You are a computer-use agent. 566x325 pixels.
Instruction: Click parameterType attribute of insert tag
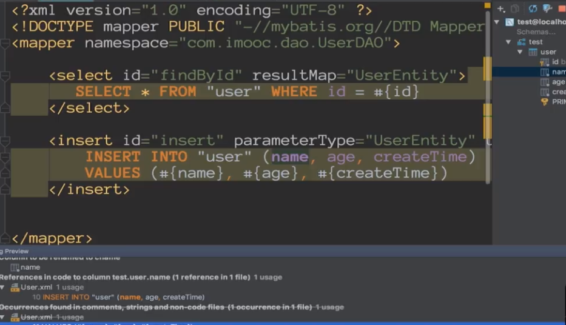(294, 141)
